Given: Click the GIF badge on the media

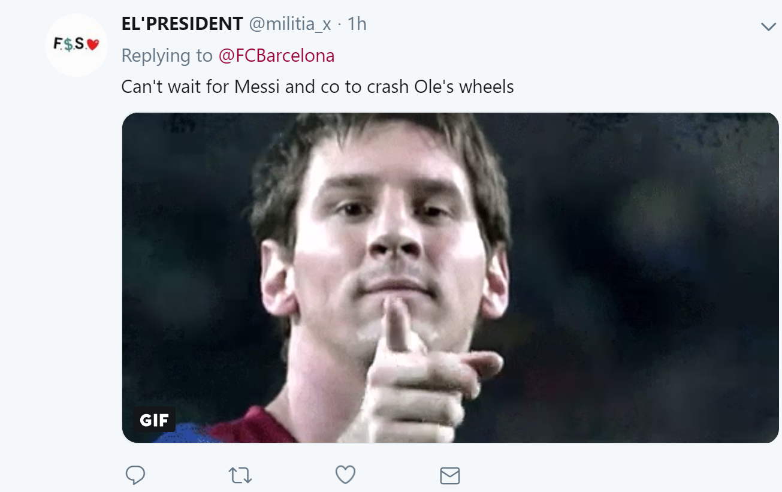Looking at the screenshot, I should click(155, 420).
